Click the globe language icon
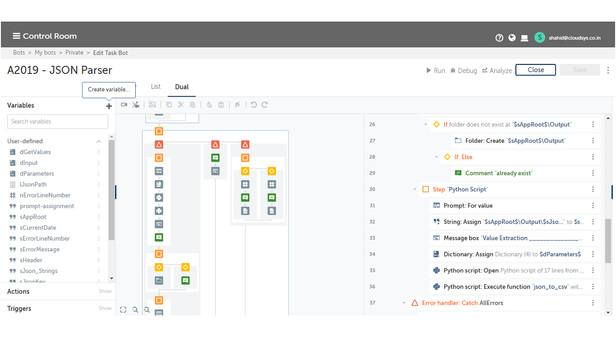The height and width of the screenshot is (346, 616). click(x=512, y=38)
